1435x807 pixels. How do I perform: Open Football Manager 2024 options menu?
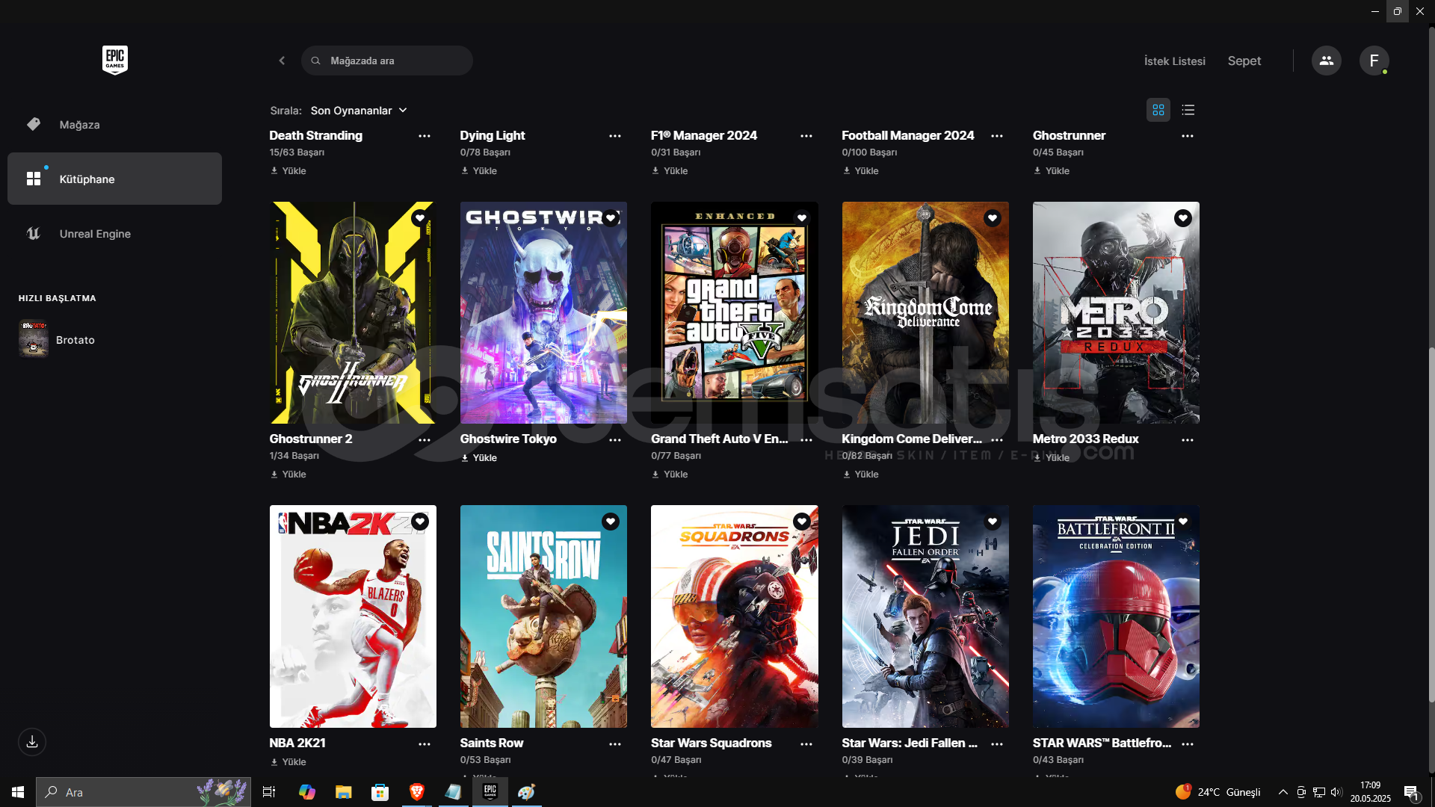click(997, 136)
